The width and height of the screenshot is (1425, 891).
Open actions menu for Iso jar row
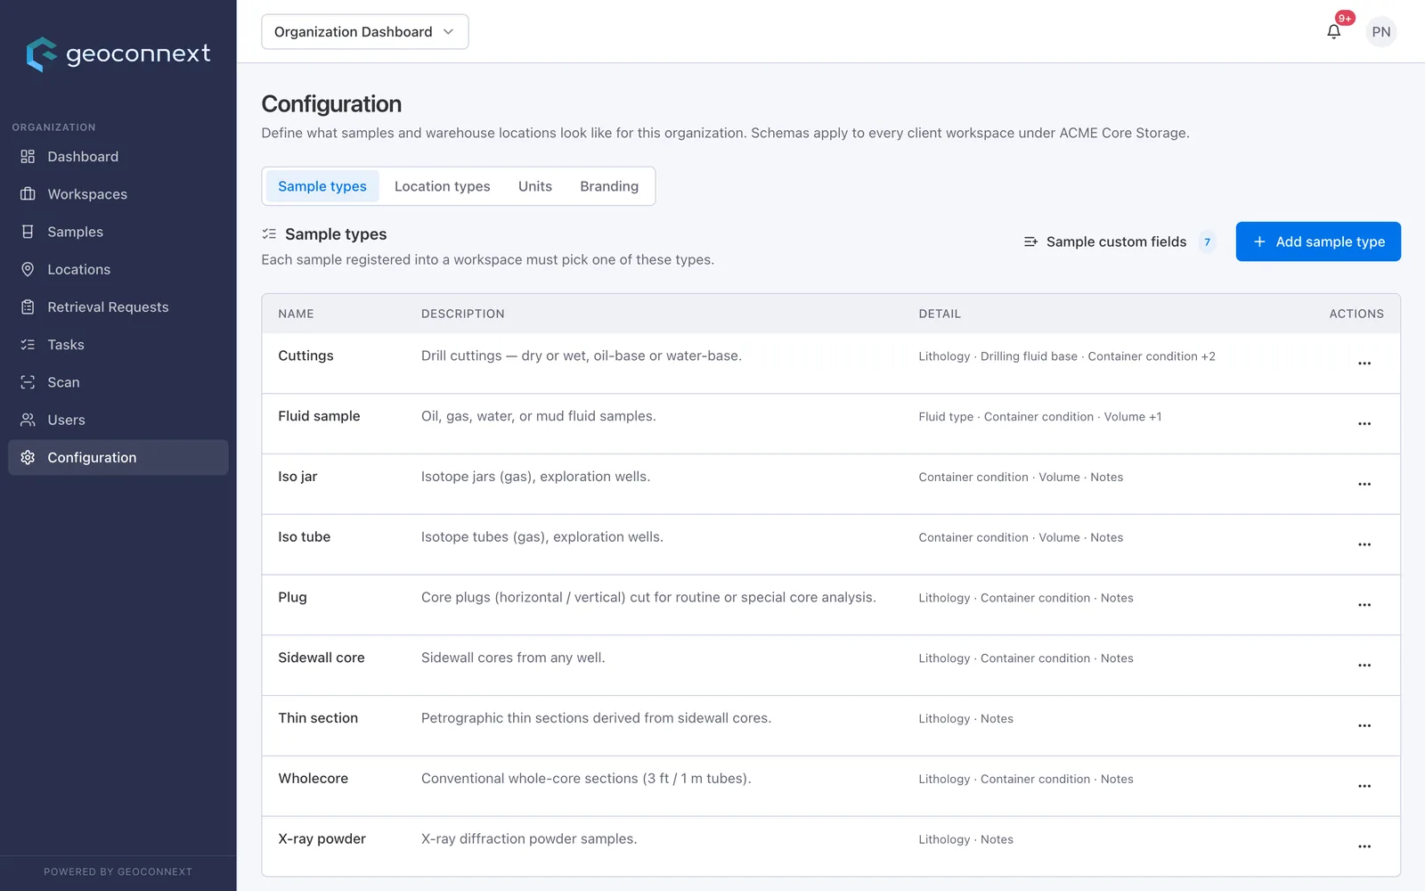click(x=1364, y=485)
